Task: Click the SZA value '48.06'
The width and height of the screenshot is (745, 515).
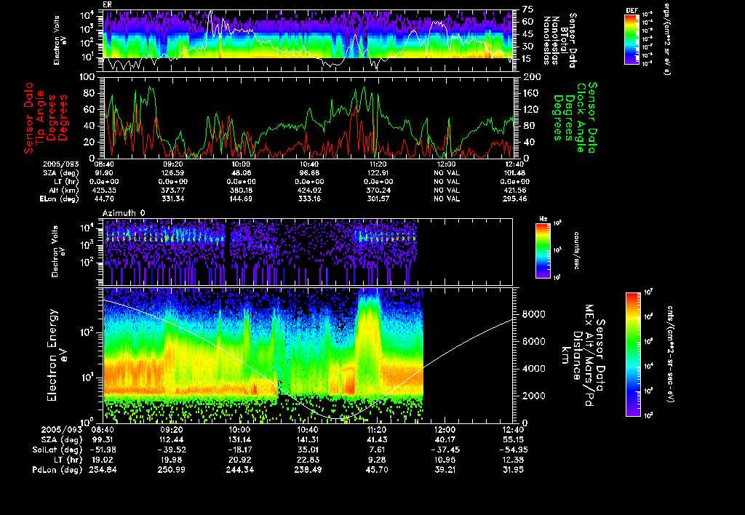Action: (x=241, y=173)
